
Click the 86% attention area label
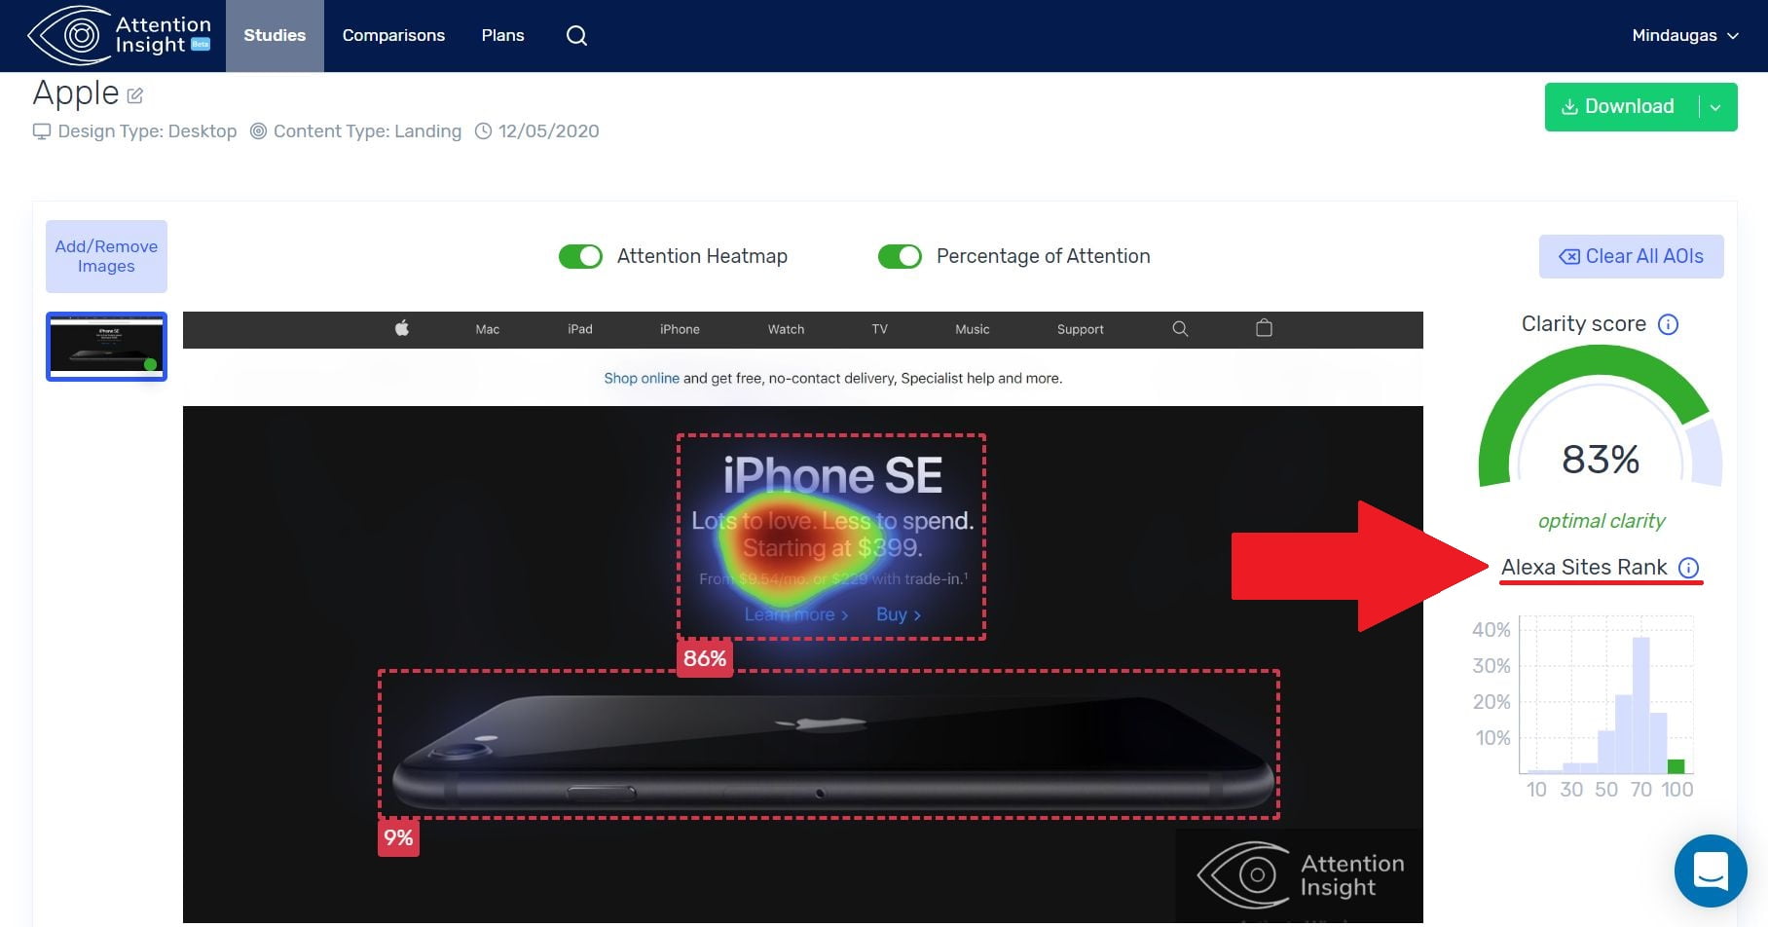point(705,658)
